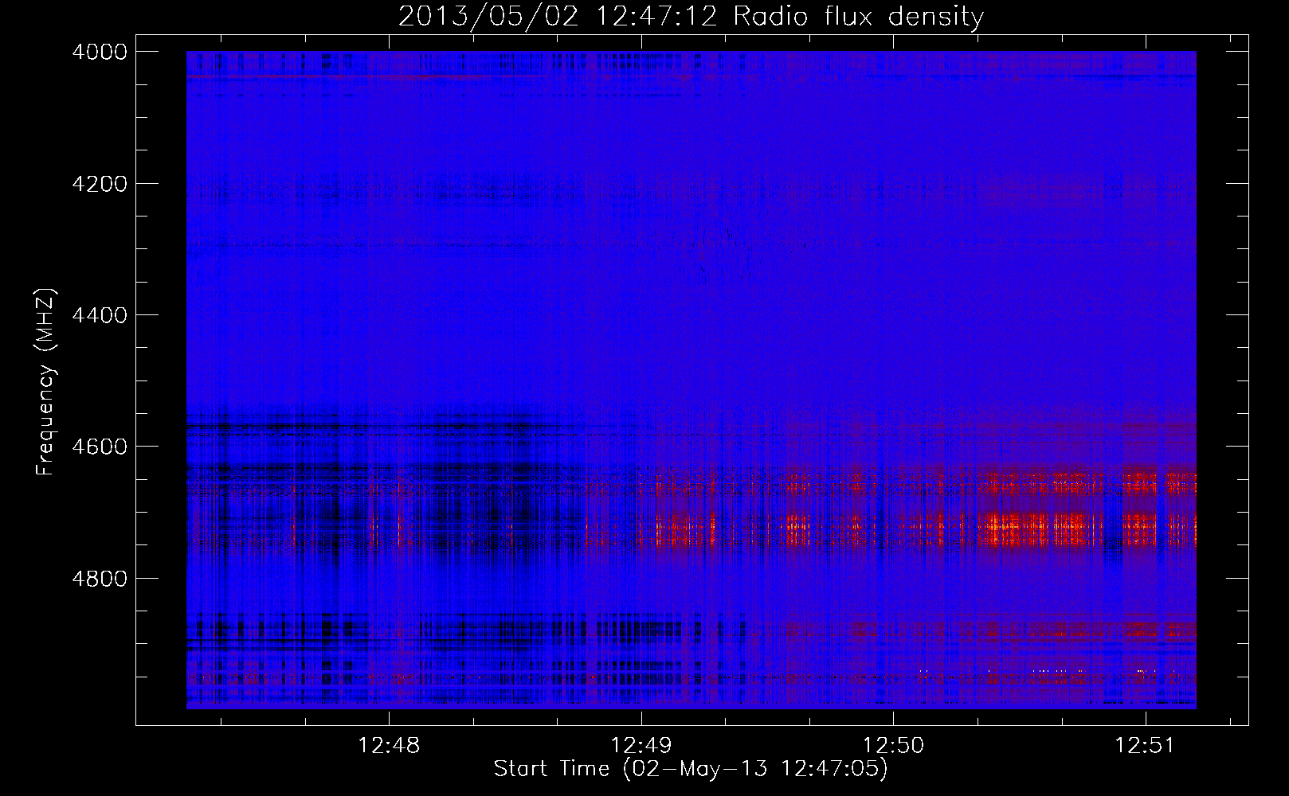Click the 12:48 time tick label

click(389, 745)
